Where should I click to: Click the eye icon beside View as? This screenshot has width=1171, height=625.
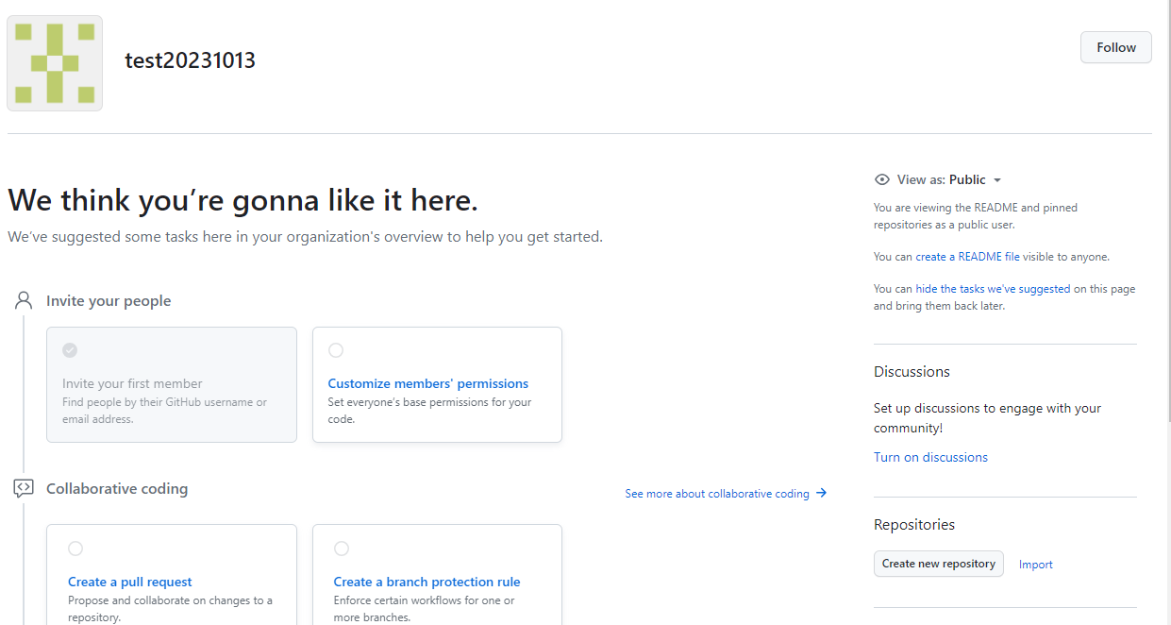(x=882, y=179)
